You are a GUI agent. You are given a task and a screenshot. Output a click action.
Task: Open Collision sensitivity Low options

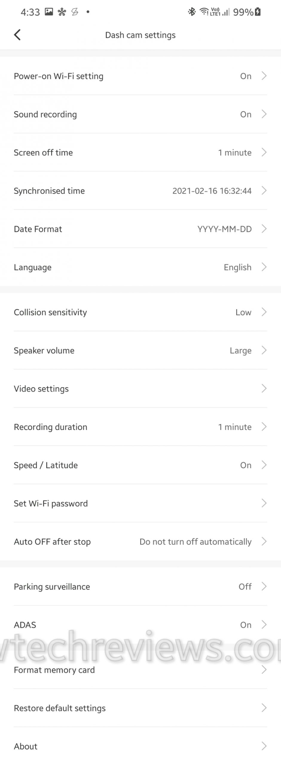pos(243,312)
